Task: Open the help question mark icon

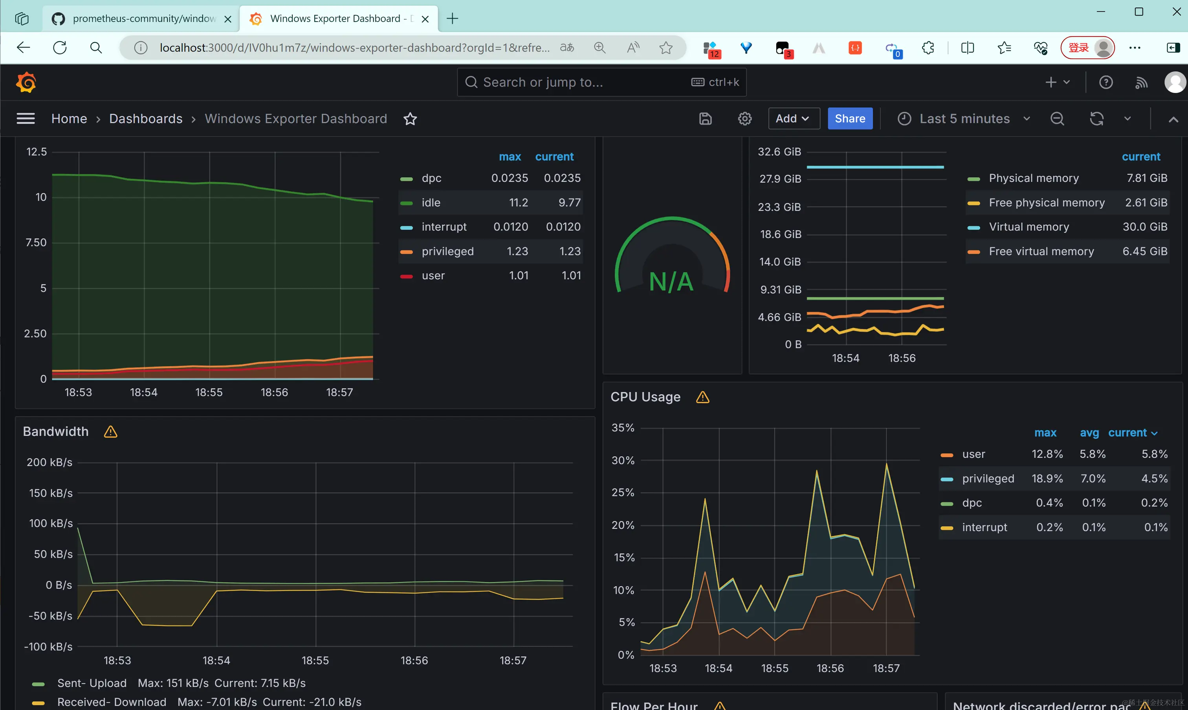Action: pos(1105,82)
